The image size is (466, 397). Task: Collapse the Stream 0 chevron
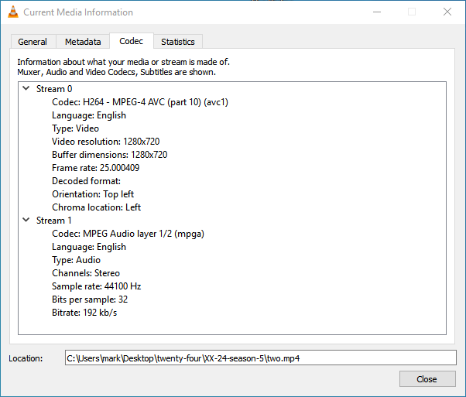point(26,88)
